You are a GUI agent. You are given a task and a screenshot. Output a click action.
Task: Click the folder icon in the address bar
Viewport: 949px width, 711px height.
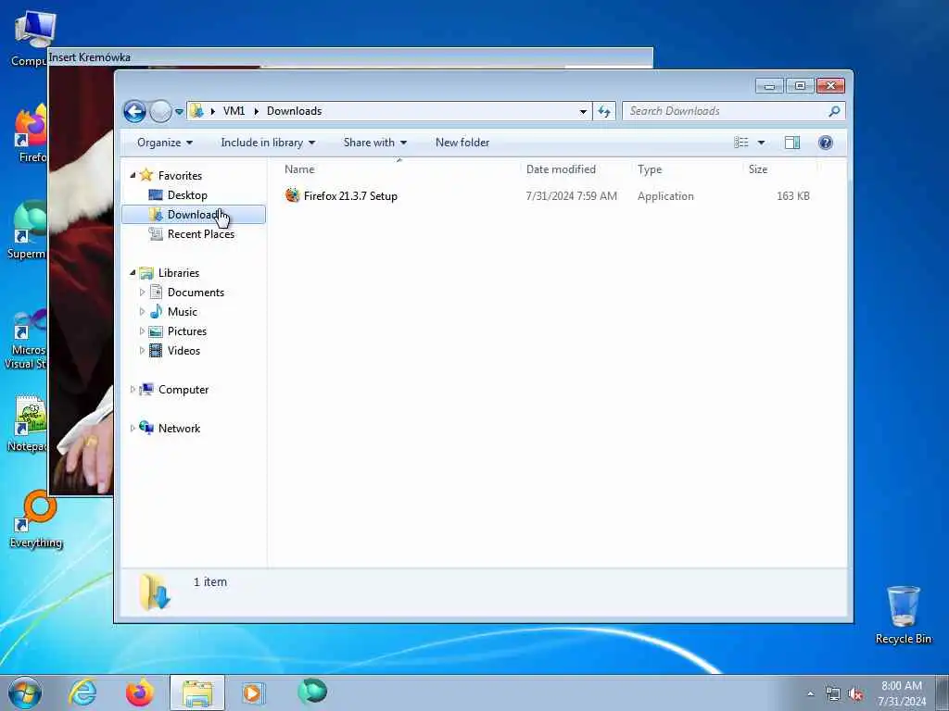pos(196,111)
